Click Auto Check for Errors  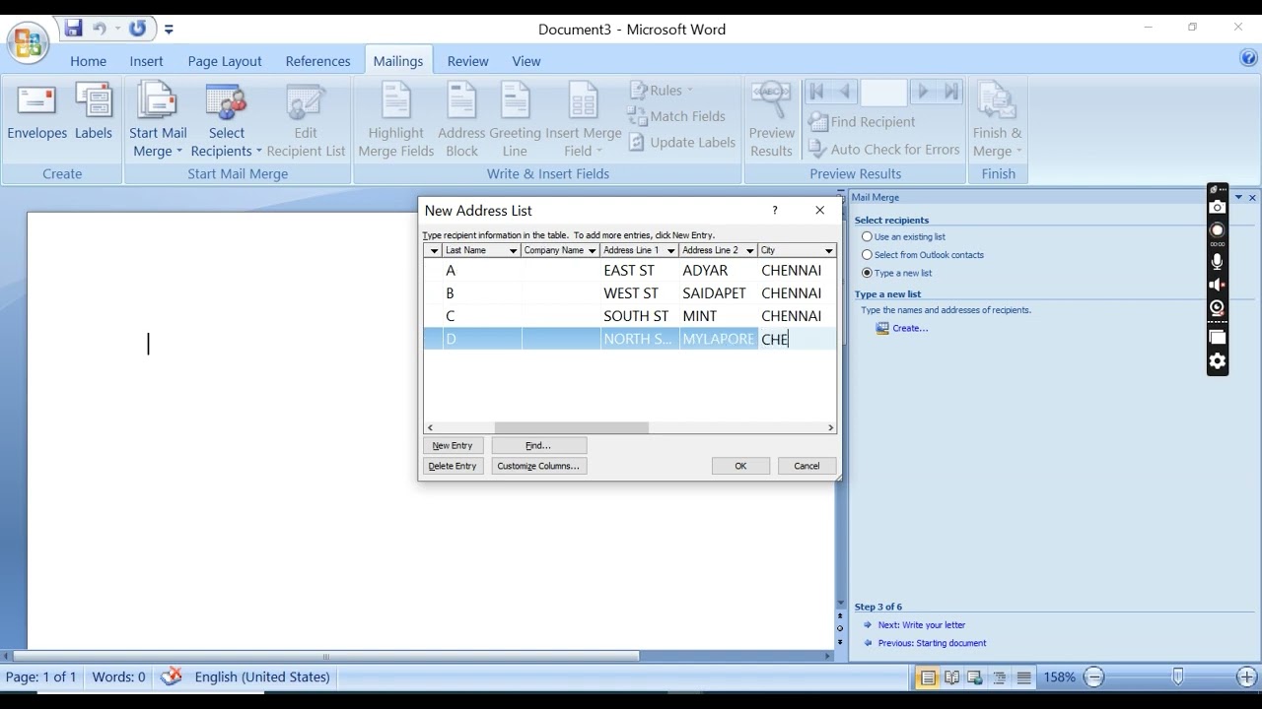[x=883, y=150]
